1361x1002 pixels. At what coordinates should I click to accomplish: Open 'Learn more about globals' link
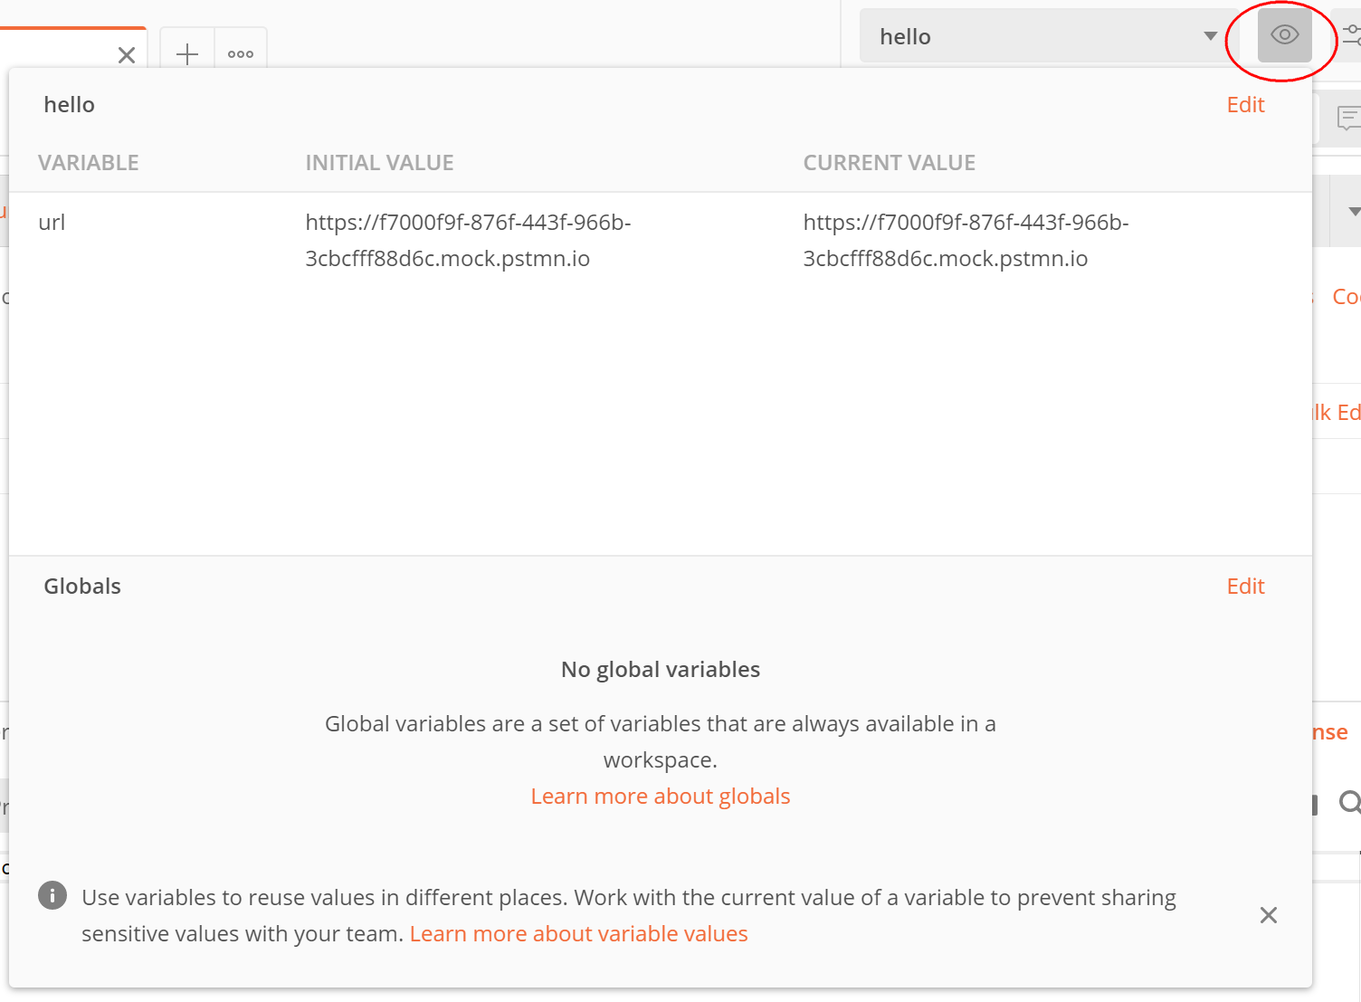[661, 797]
